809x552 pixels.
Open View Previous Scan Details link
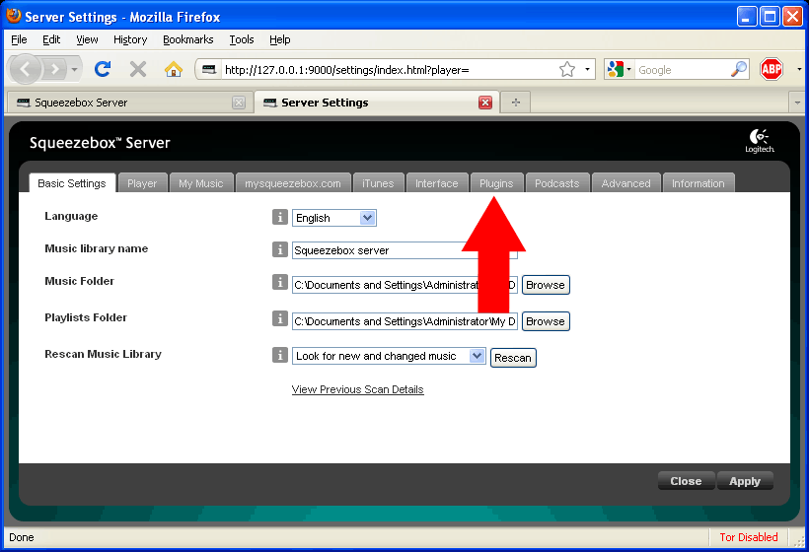click(x=357, y=389)
